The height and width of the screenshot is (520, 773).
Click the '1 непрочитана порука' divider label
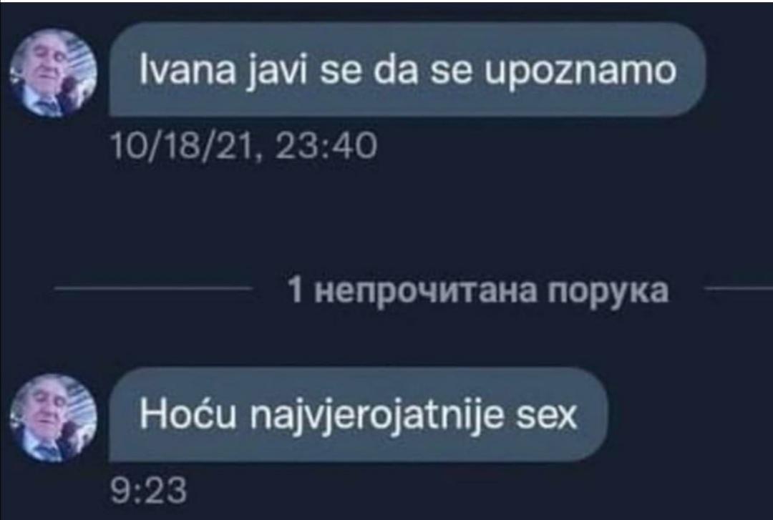479,290
